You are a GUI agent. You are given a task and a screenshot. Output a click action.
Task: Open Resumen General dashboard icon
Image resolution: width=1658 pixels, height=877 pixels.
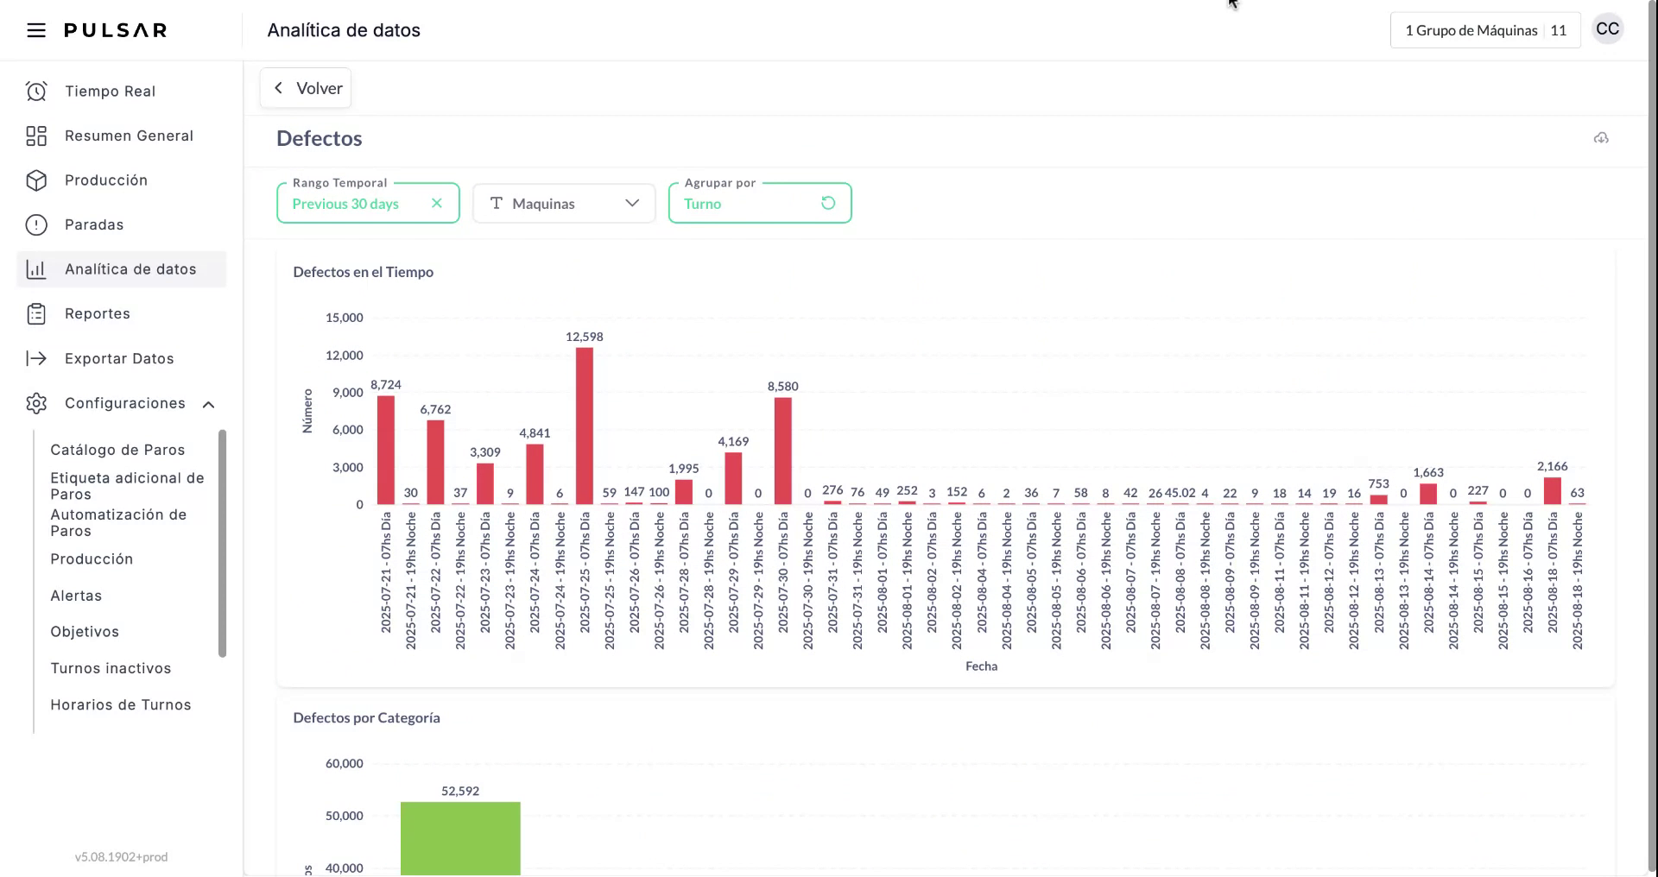pyautogui.click(x=36, y=136)
